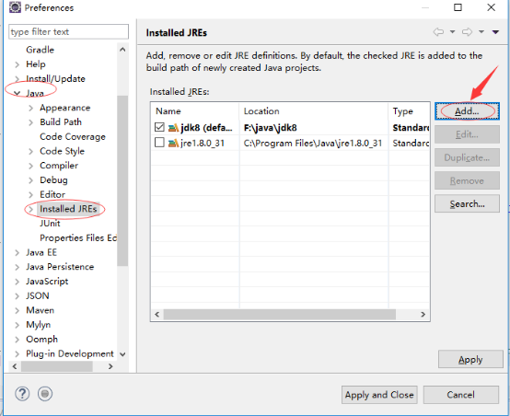The image size is (510, 416).
Task: Uncheck the jdk8 default JRE checkbox
Action: 159,127
